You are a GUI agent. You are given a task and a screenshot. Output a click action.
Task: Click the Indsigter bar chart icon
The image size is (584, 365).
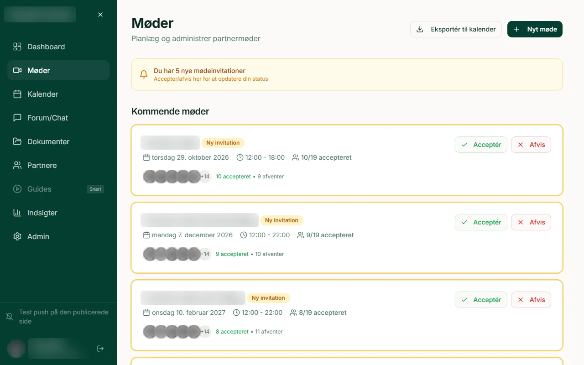(x=17, y=213)
